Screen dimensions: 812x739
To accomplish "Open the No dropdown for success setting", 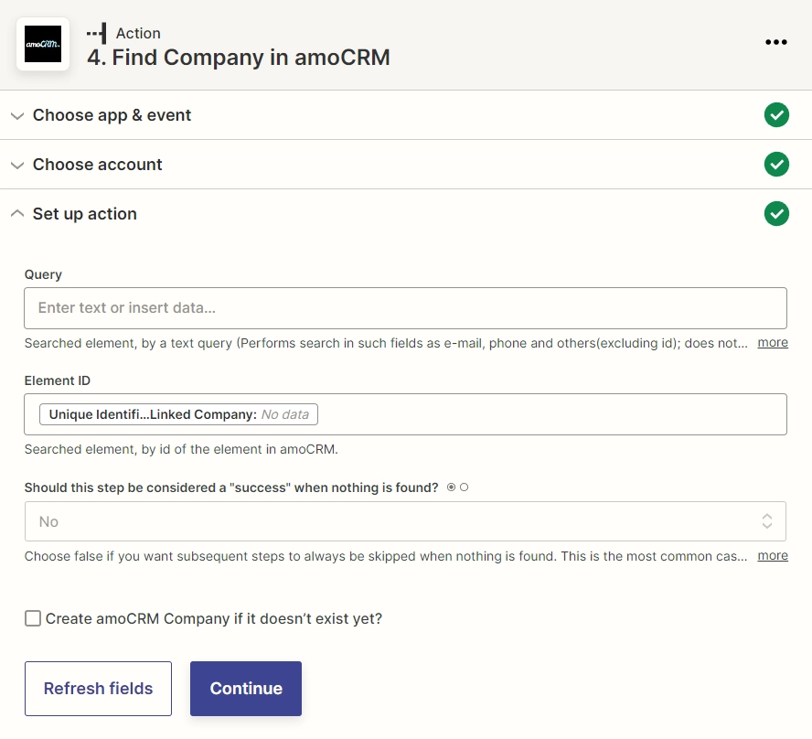I will [405, 521].
